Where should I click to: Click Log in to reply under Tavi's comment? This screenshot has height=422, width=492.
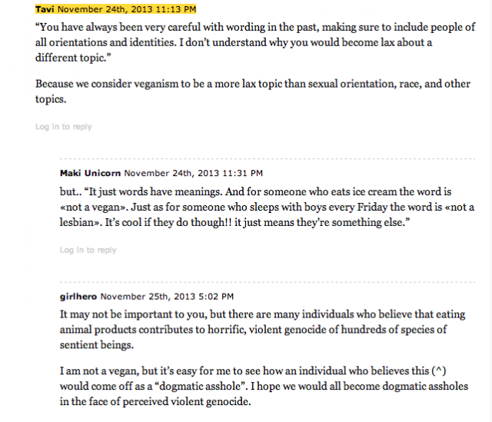[63, 126]
